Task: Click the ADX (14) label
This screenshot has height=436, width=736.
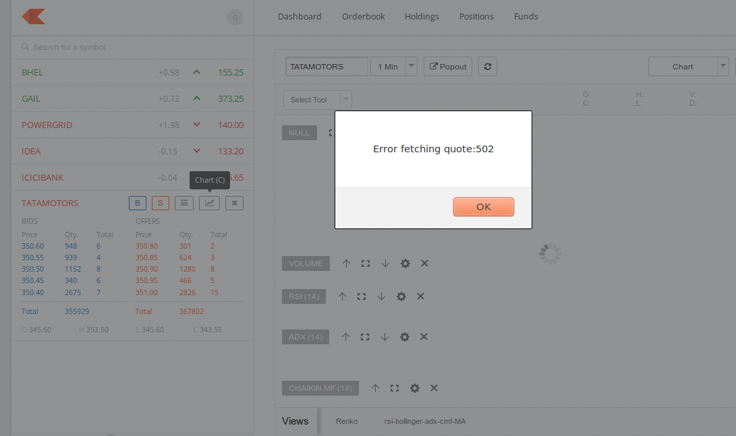Action: [306, 337]
